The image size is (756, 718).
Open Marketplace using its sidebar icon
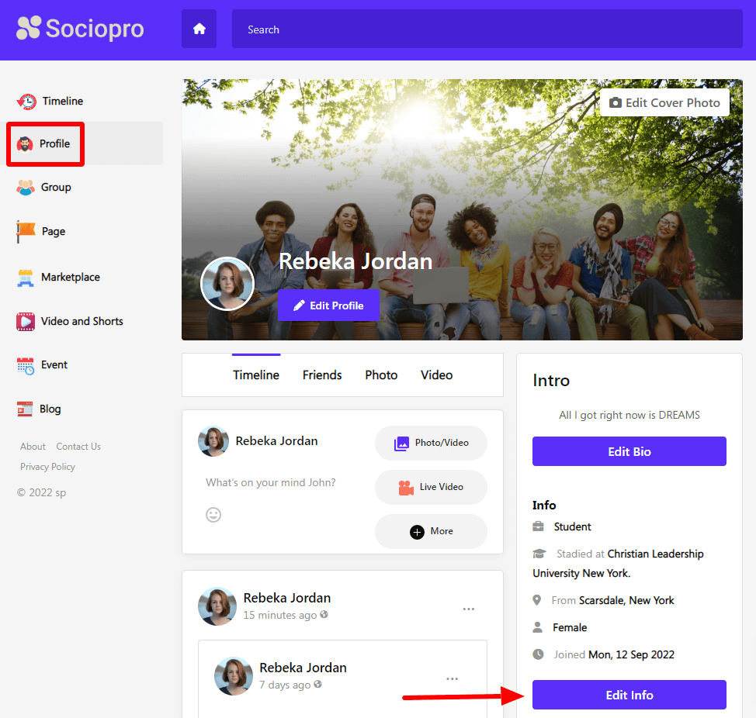26,277
